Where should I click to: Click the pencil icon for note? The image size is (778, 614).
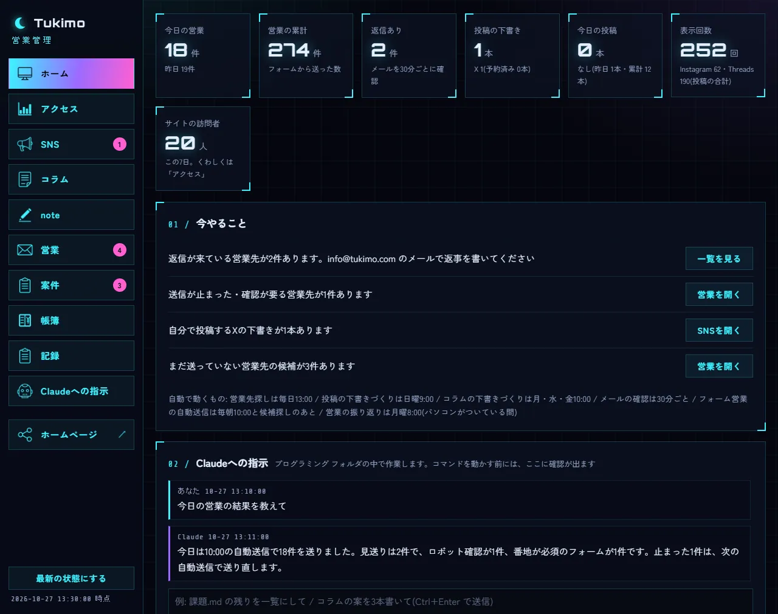click(25, 215)
